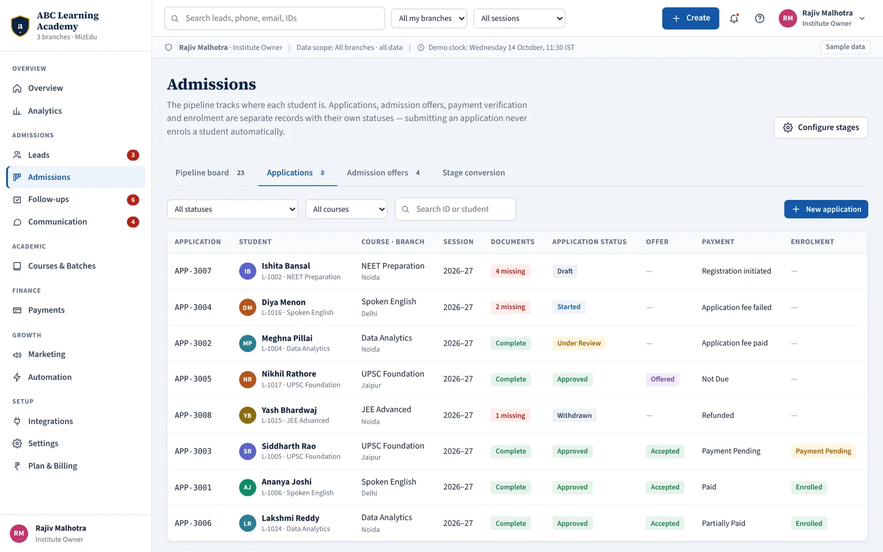
Task: Click the Follow-ups checkbox icon in sidebar
Action: coord(17,200)
